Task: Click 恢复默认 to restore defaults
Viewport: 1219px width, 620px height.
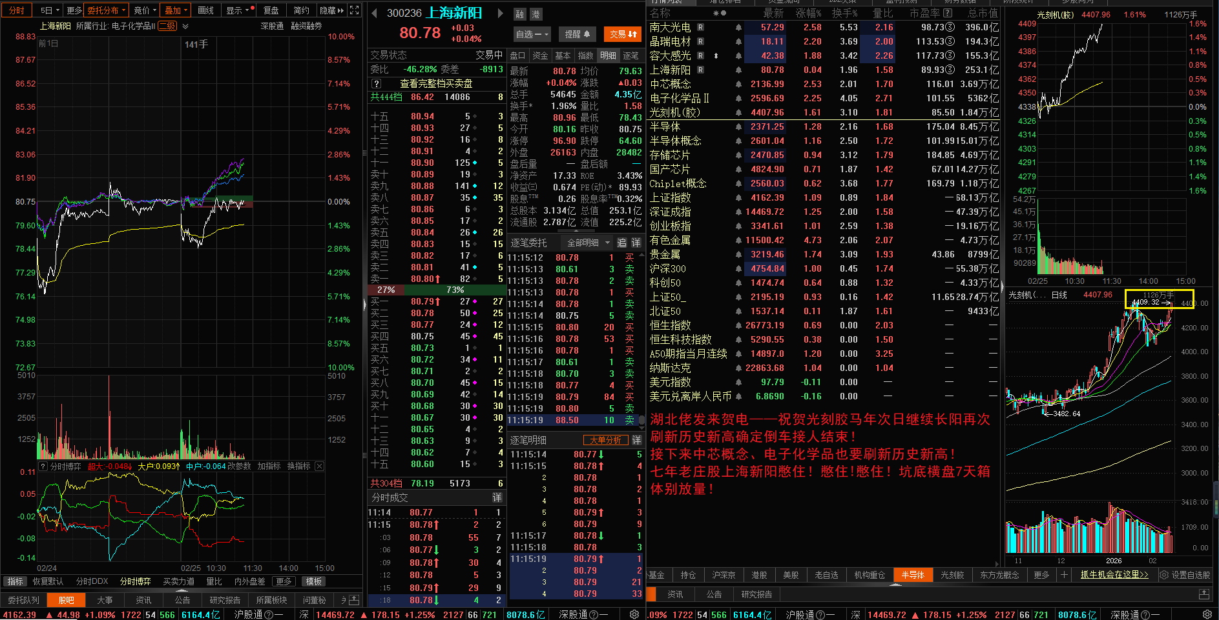Action: [x=48, y=581]
